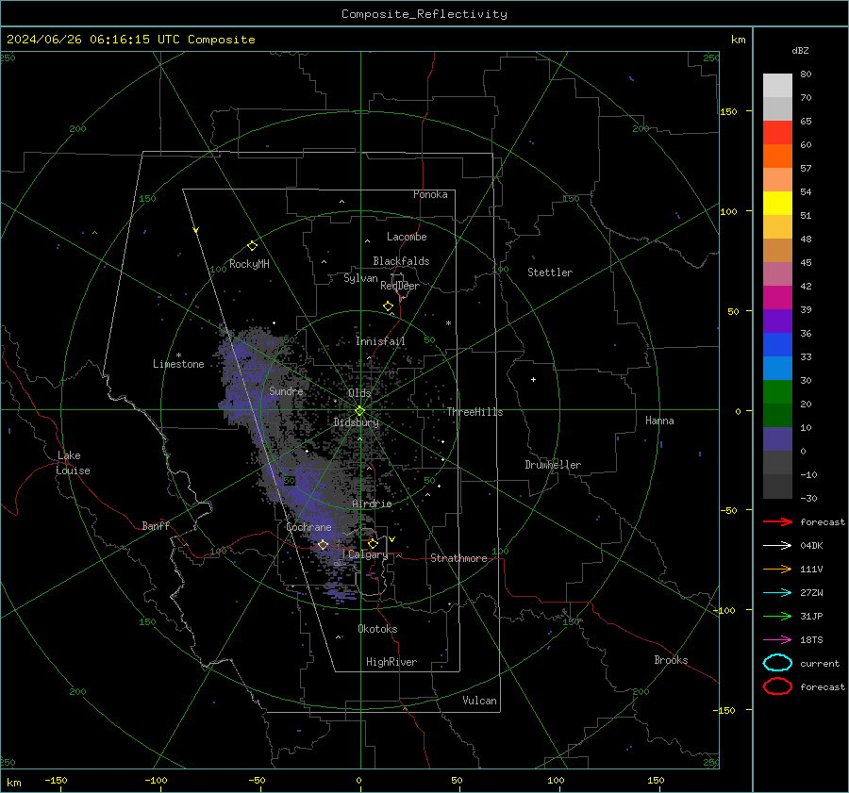Click the Vulcan town label
Image resolution: width=849 pixels, height=793 pixels.
click(479, 701)
